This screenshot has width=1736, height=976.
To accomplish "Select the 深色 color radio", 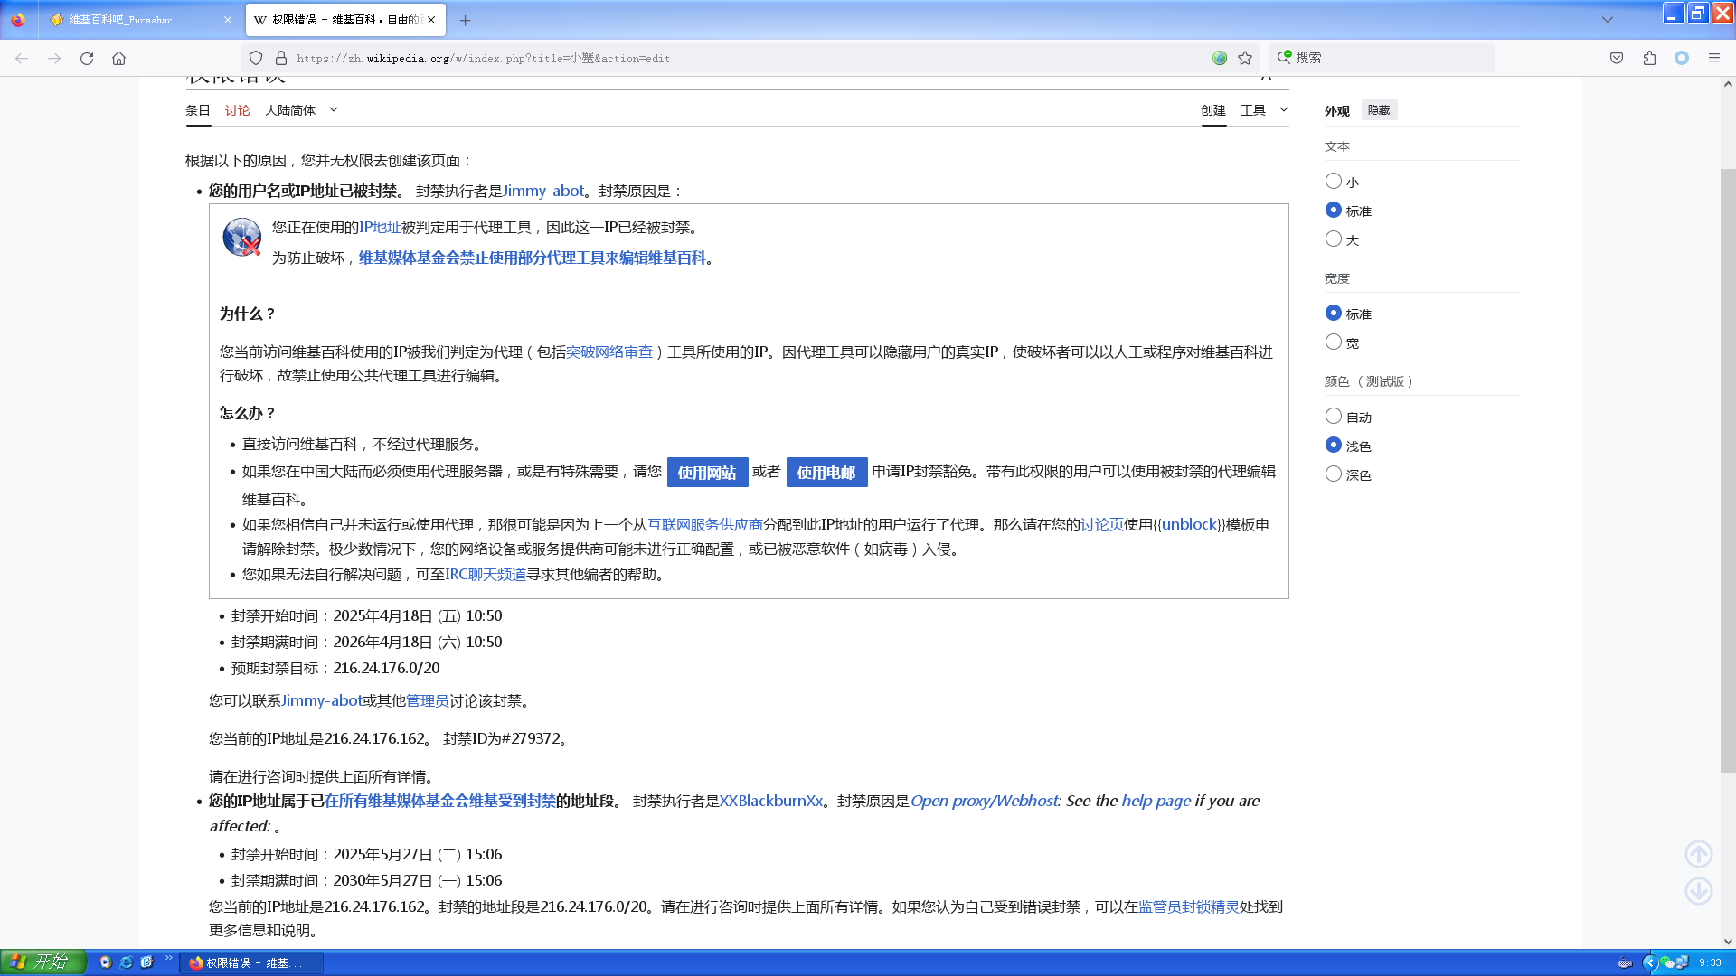I will [1333, 474].
